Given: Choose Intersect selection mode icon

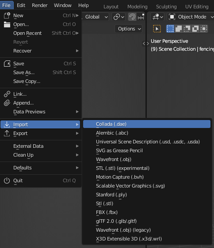Looking at the screenshot, I should point(204,29).
